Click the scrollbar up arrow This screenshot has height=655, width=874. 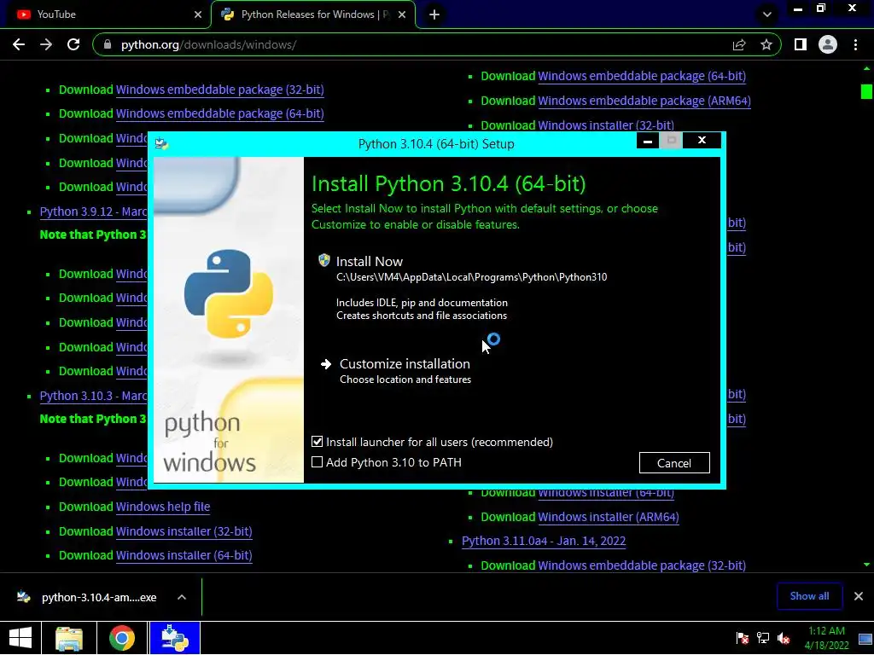pyautogui.click(x=866, y=68)
